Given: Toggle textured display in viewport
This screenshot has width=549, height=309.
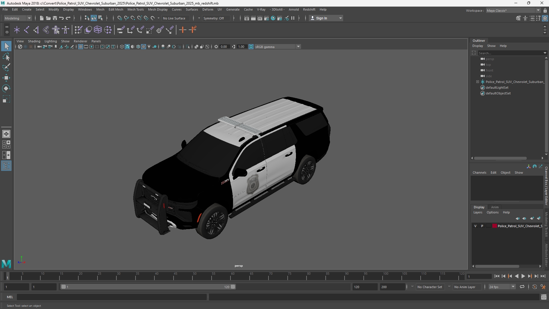Looking at the screenshot, I should coord(144,47).
